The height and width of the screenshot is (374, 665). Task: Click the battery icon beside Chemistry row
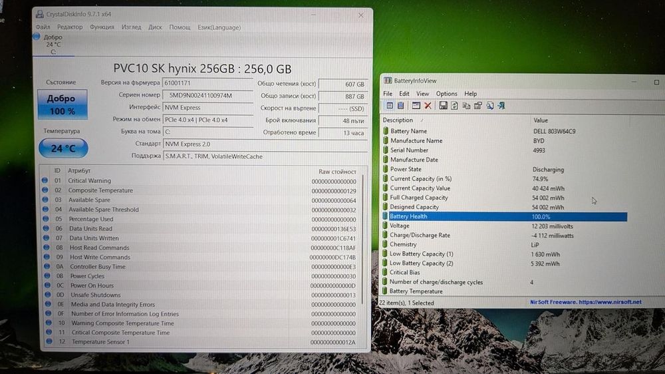coord(385,244)
